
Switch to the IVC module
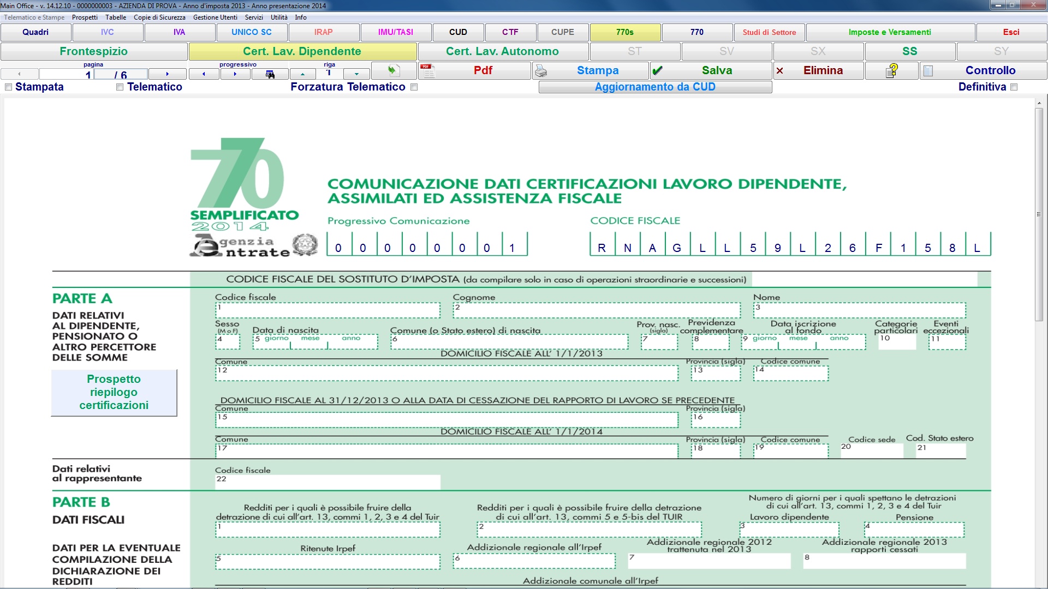108,32
